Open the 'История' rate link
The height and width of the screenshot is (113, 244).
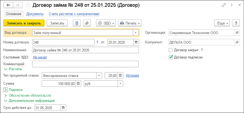pos(132,76)
